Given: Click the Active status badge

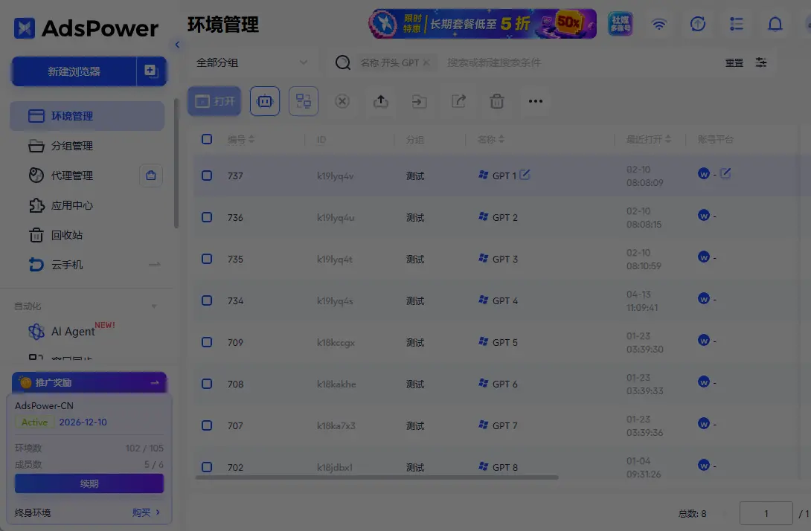Looking at the screenshot, I should [x=35, y=422].
